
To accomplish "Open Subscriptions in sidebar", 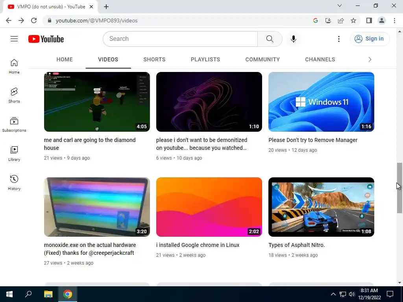I will [14, 125].
